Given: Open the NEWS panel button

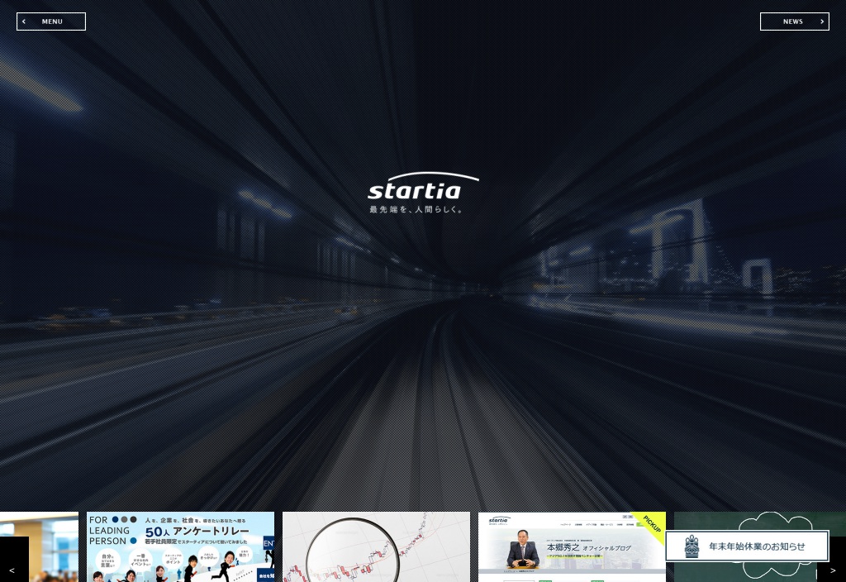Looking at the screenshot, I should [x=794, y=21].
